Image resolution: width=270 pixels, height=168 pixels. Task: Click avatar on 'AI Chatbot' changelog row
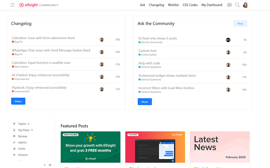pyautogui.click(x=102, y=77)
